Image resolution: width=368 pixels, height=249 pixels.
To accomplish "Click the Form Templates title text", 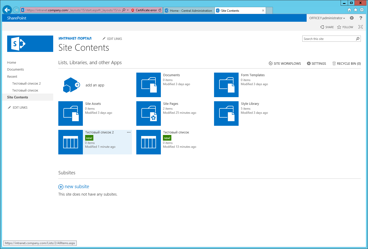I will click(x=253, y=75).
